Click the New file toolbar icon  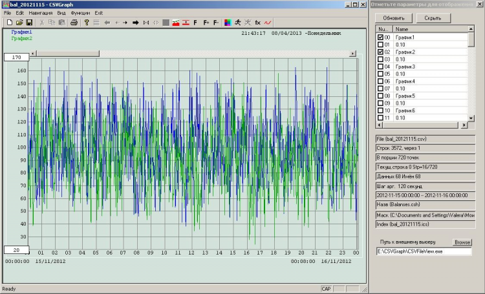coord(10,23)
